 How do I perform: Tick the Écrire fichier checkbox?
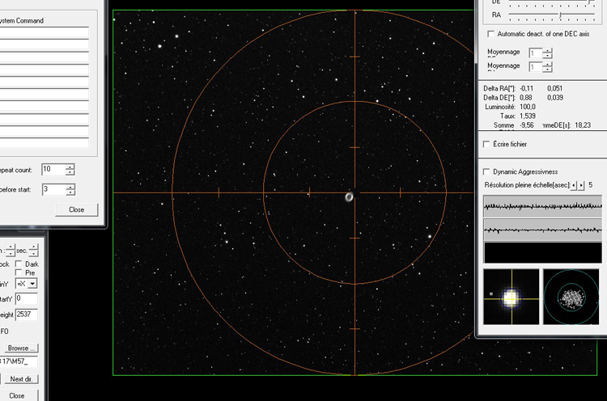[486, 144]
